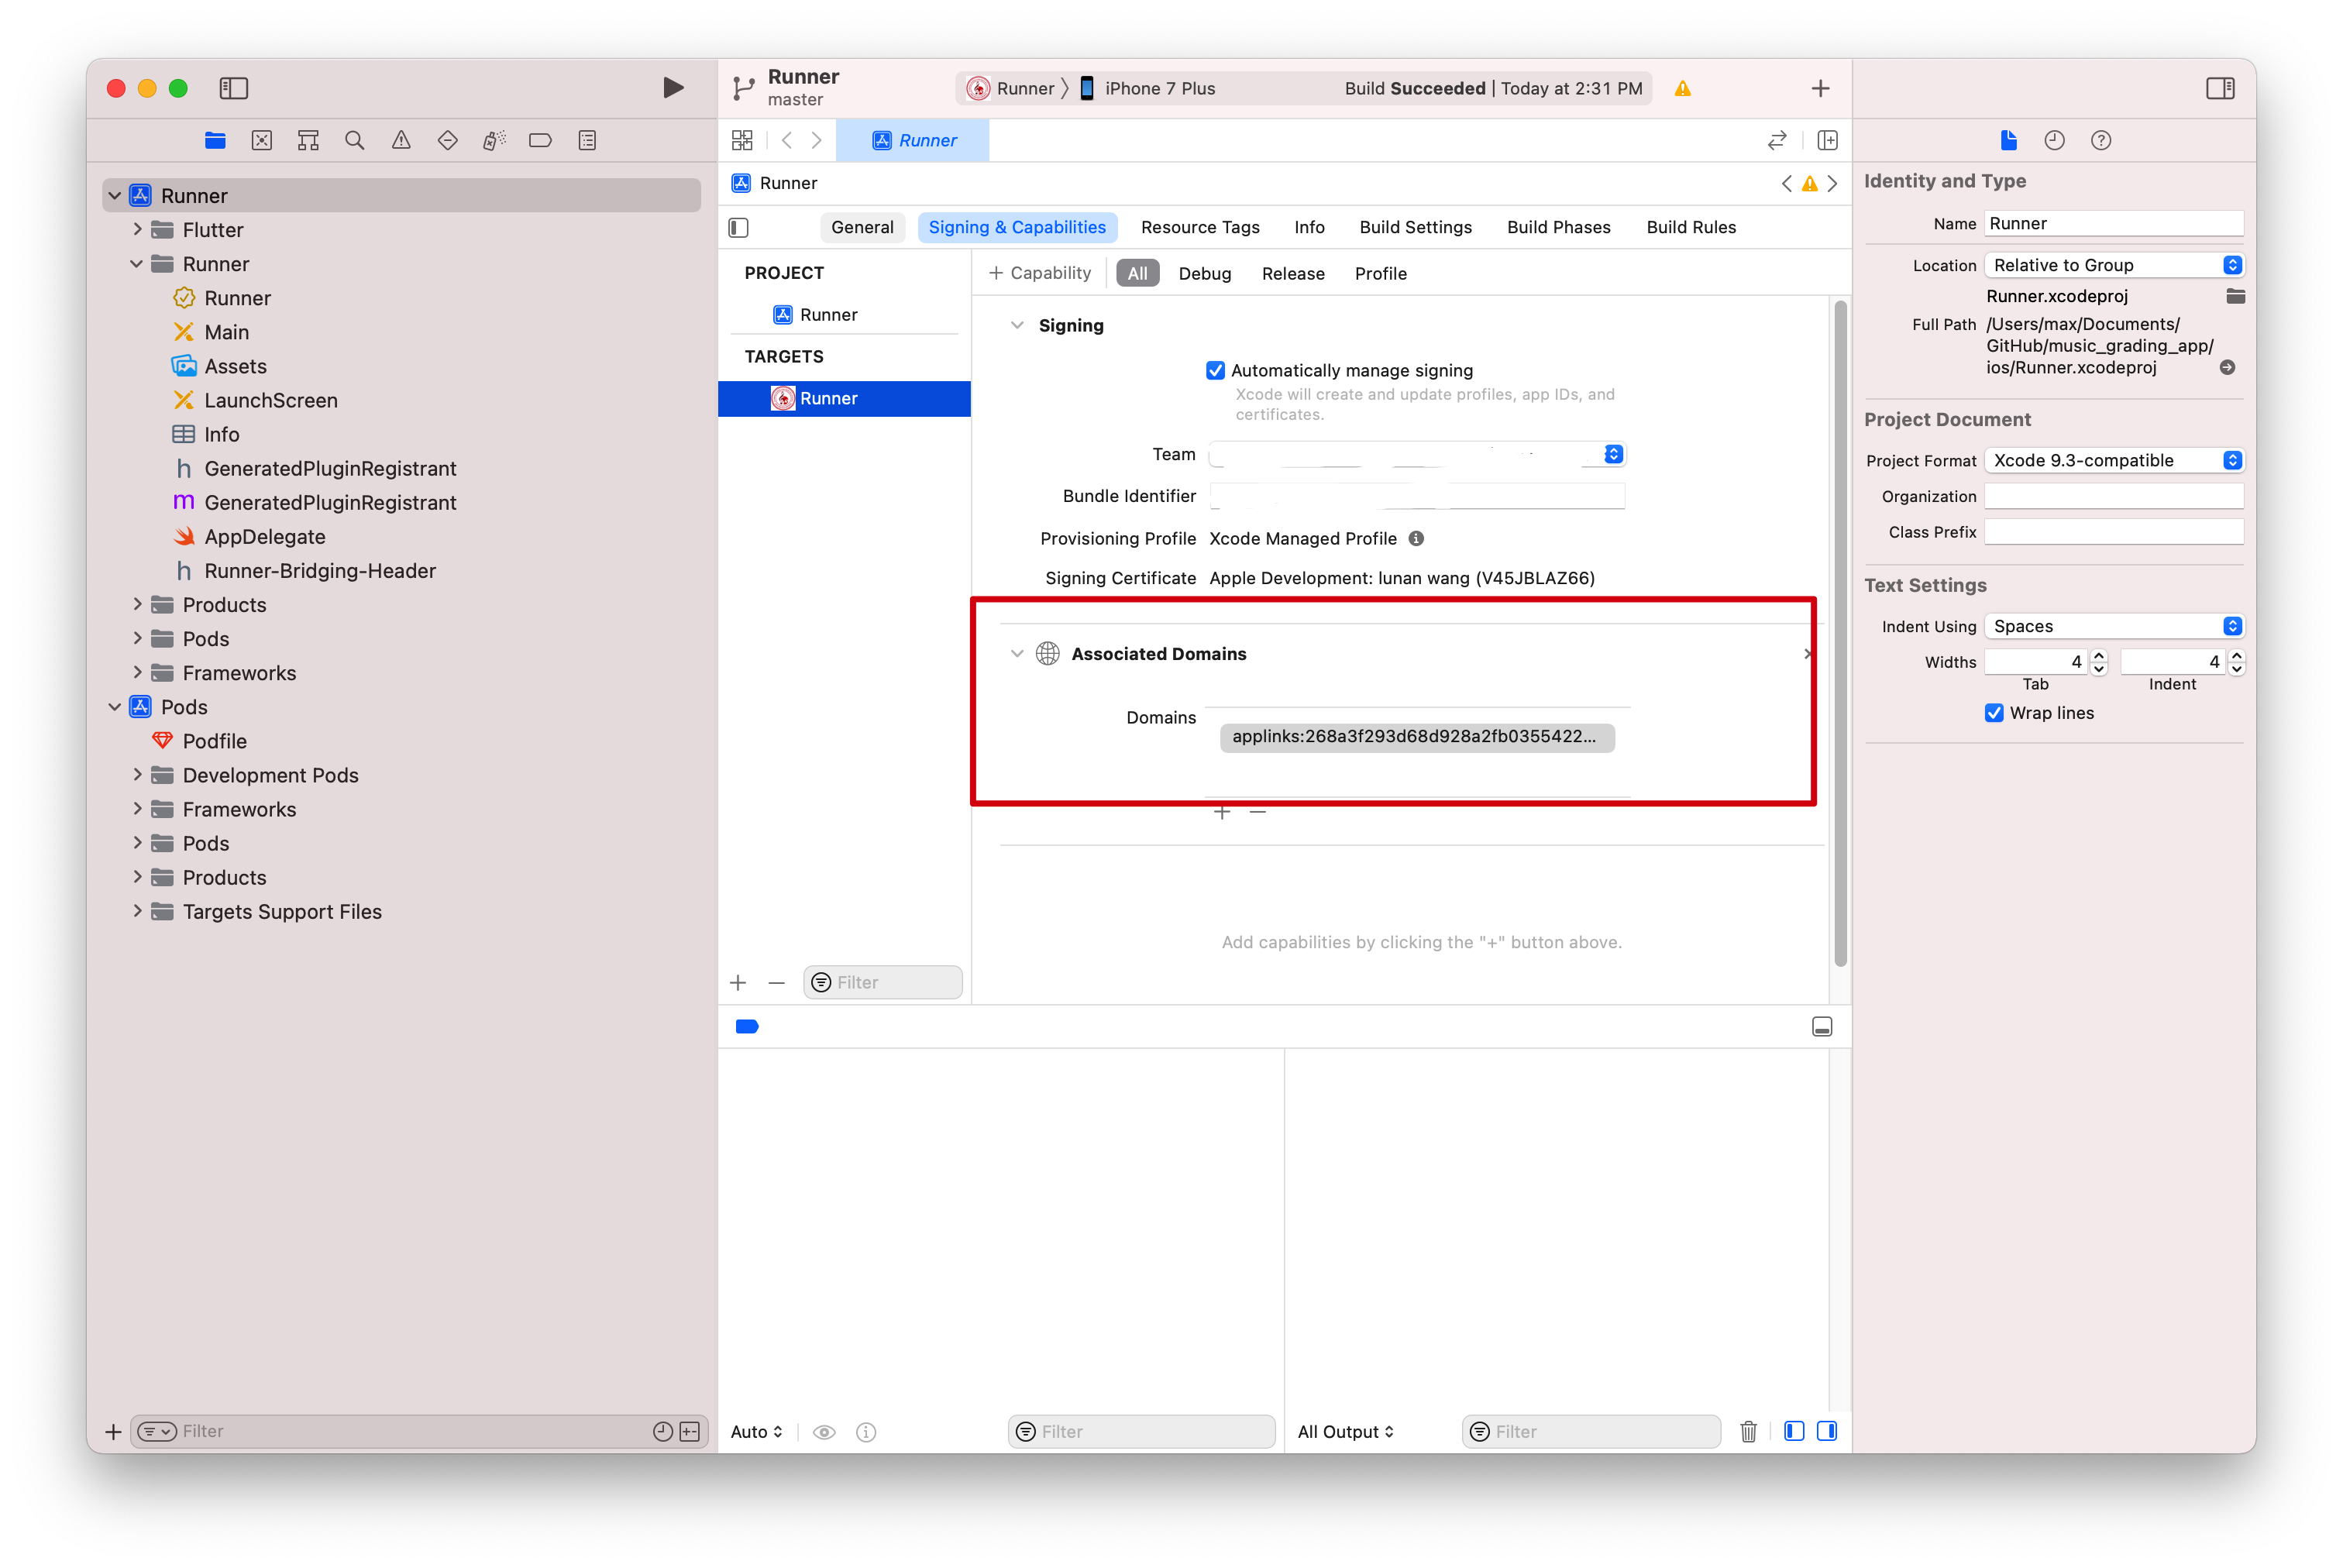Image resolution: width=2343 pixels, height=1568 pixels.
Task: Click the + Capability button
Action: pyautogui.click(x=1040, y=273)
